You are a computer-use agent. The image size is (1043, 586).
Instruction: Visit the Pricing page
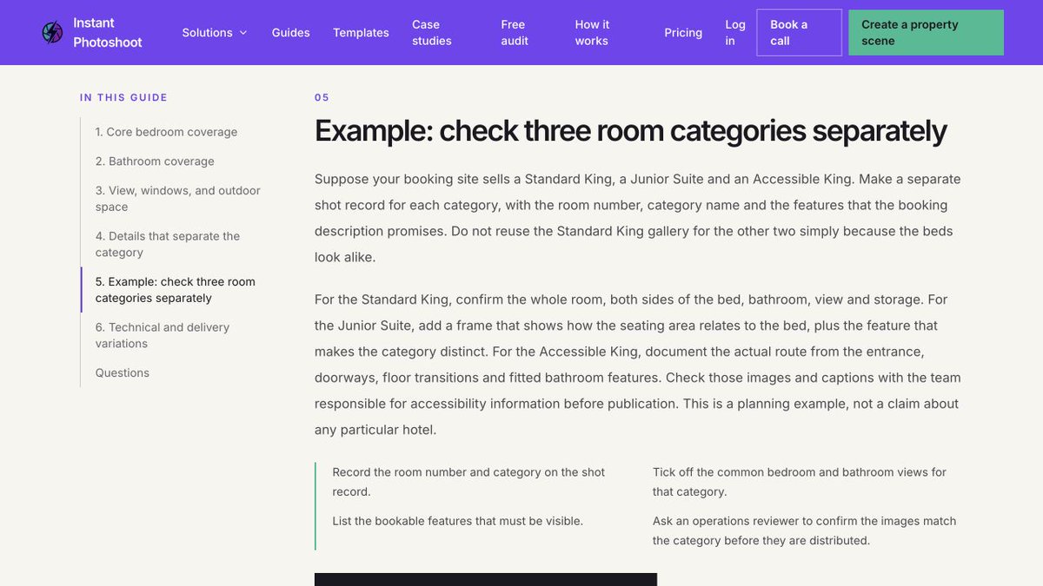[683, 32]
